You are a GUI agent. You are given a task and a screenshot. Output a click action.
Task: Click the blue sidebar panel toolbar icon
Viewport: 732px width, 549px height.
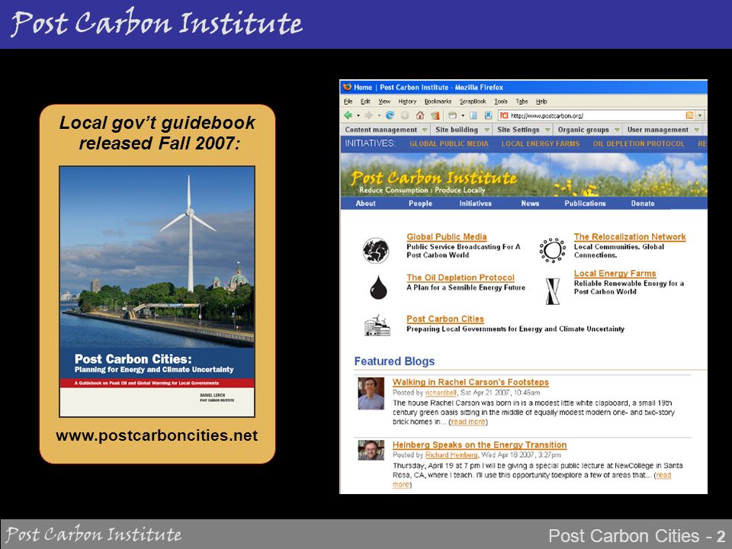(x=473, y=115)
